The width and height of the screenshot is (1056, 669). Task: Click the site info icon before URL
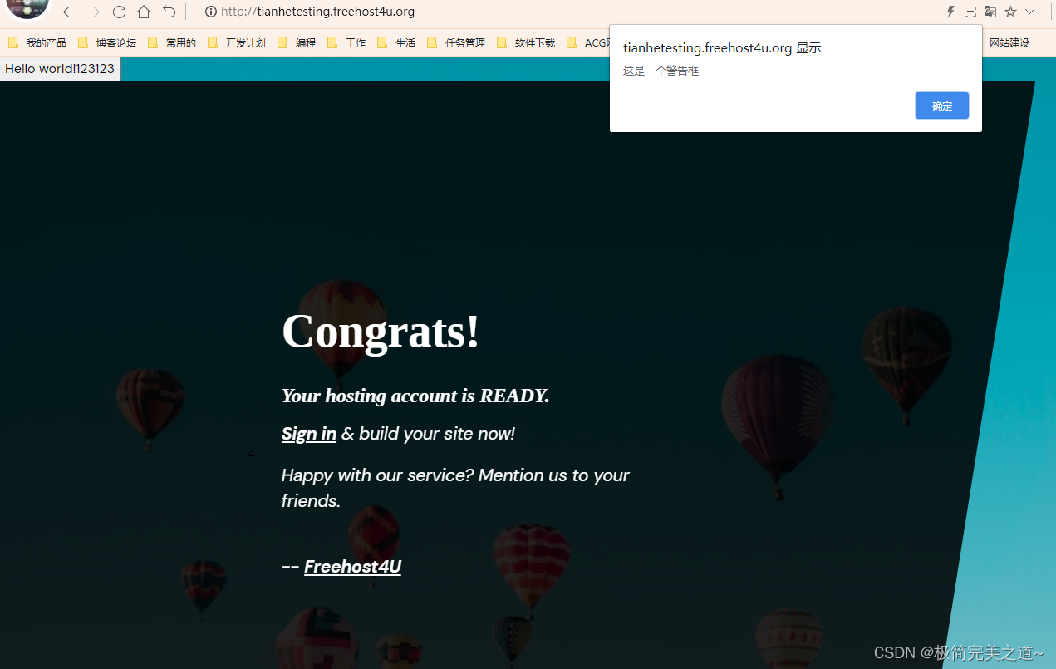pyautogui.click(x=210, y=12)
